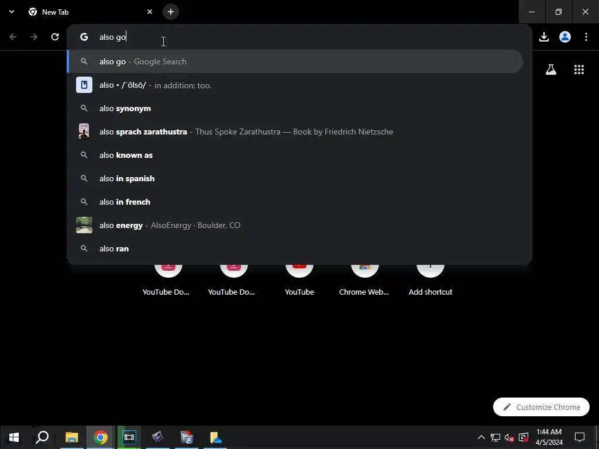
Task: Open Windows taskbar search
Action: pos(42,437)
